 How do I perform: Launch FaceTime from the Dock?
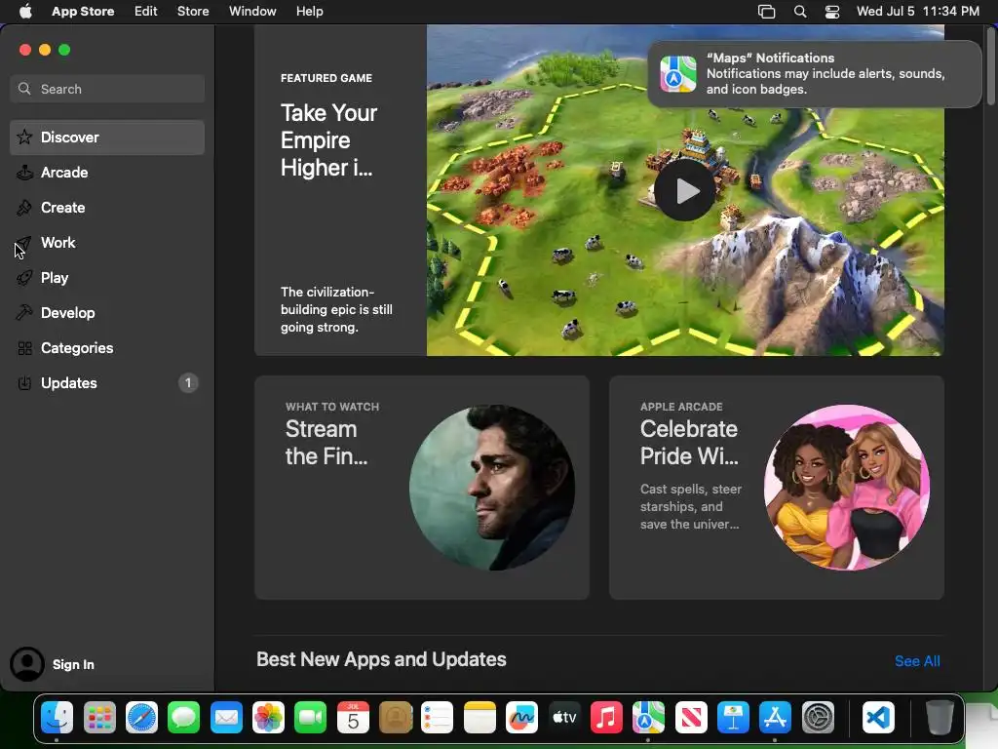coord(311,718)
